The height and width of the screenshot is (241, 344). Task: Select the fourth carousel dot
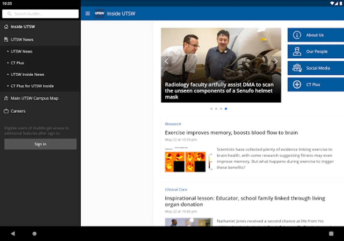pos(226,109)
